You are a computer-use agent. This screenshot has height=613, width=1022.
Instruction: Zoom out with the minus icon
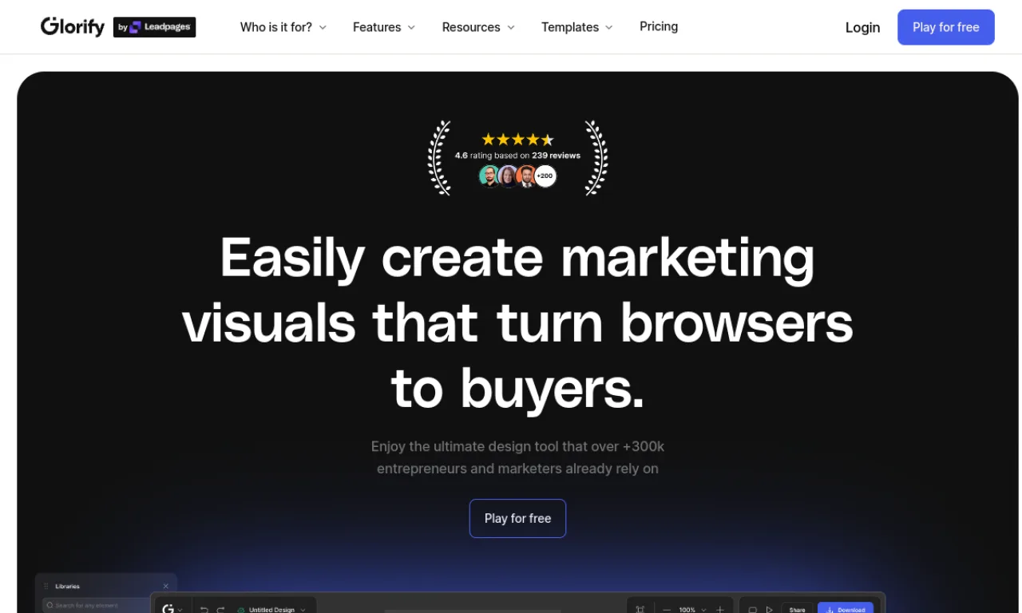click(x=667, y=610)
